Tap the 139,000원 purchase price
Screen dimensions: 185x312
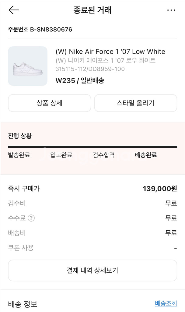(160, 189)
